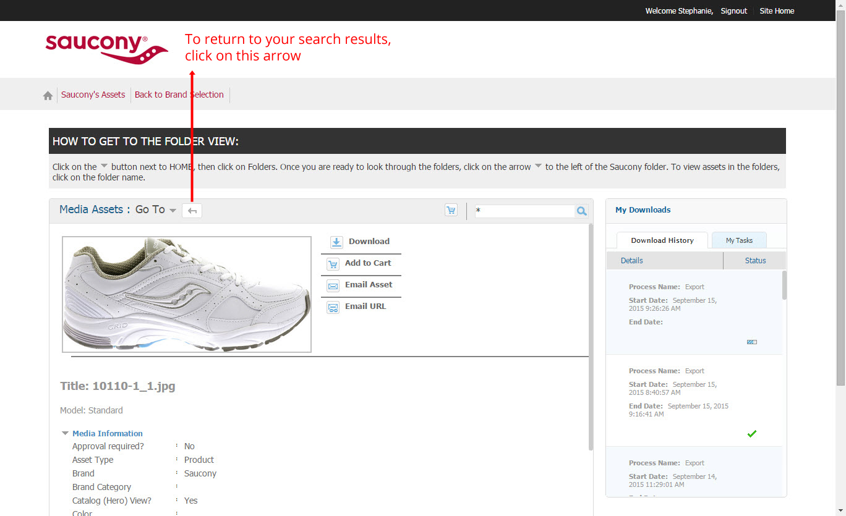This screenshot has width=846, height=516.
Task: Click the Add to Cart icon
Action: click(x=333, y=264)
